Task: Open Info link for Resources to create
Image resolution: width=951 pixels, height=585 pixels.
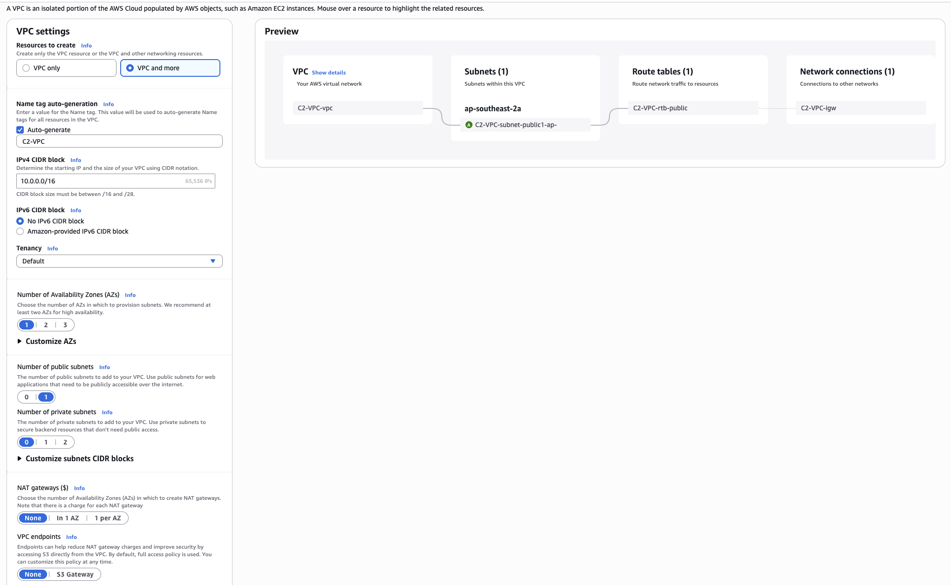Action: tap(86, 46)
